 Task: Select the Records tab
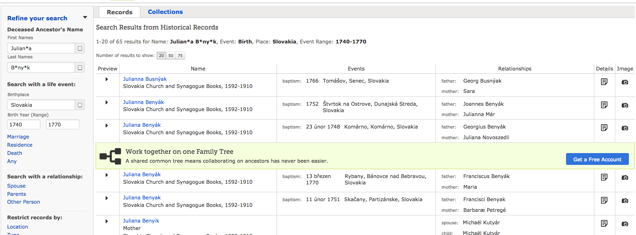(x=120, y=12)
